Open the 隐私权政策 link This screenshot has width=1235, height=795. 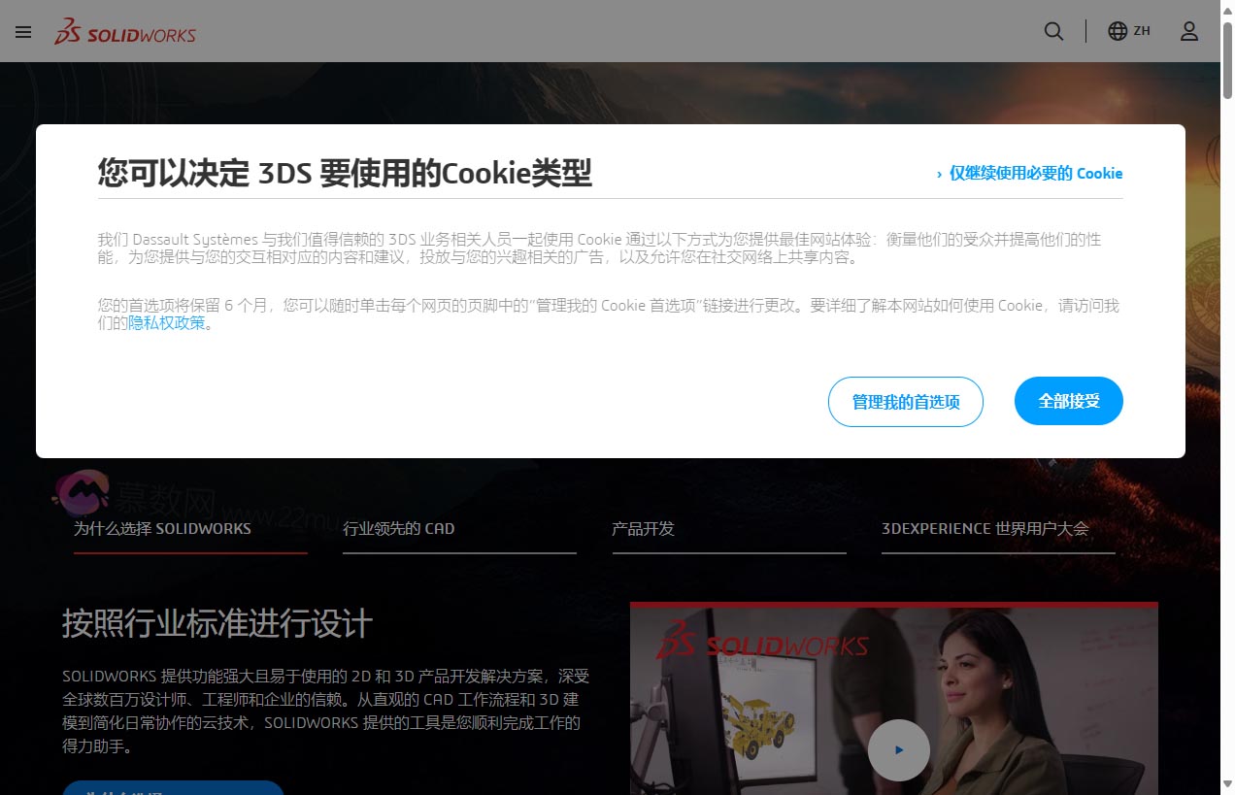167,323
